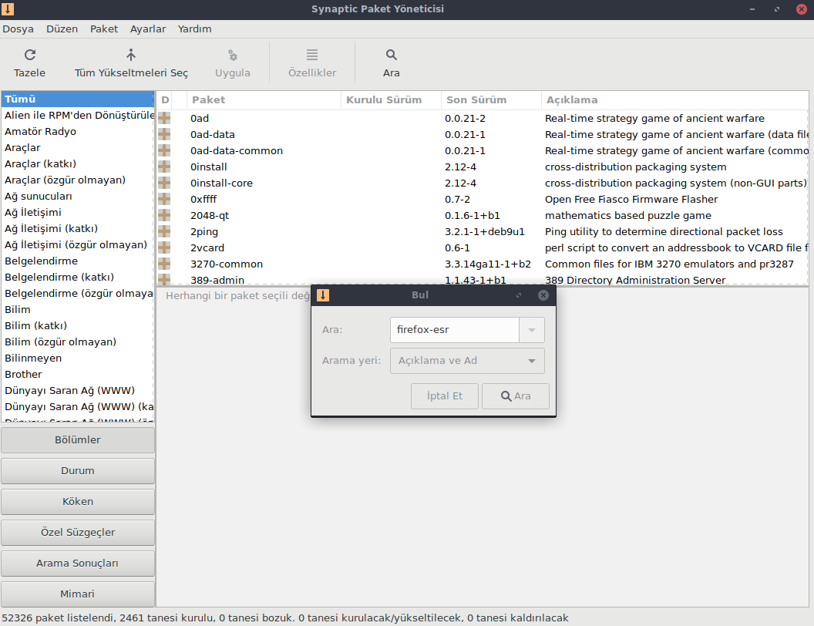The image size is (814, 626).
Task: Close the Bul search dialog
Action: (x=543, y=295)
